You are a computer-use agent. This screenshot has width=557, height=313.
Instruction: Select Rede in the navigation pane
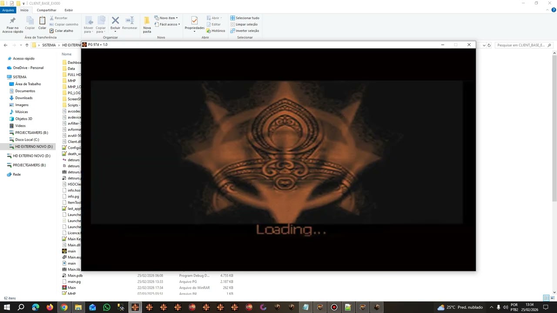coord(17,174)
